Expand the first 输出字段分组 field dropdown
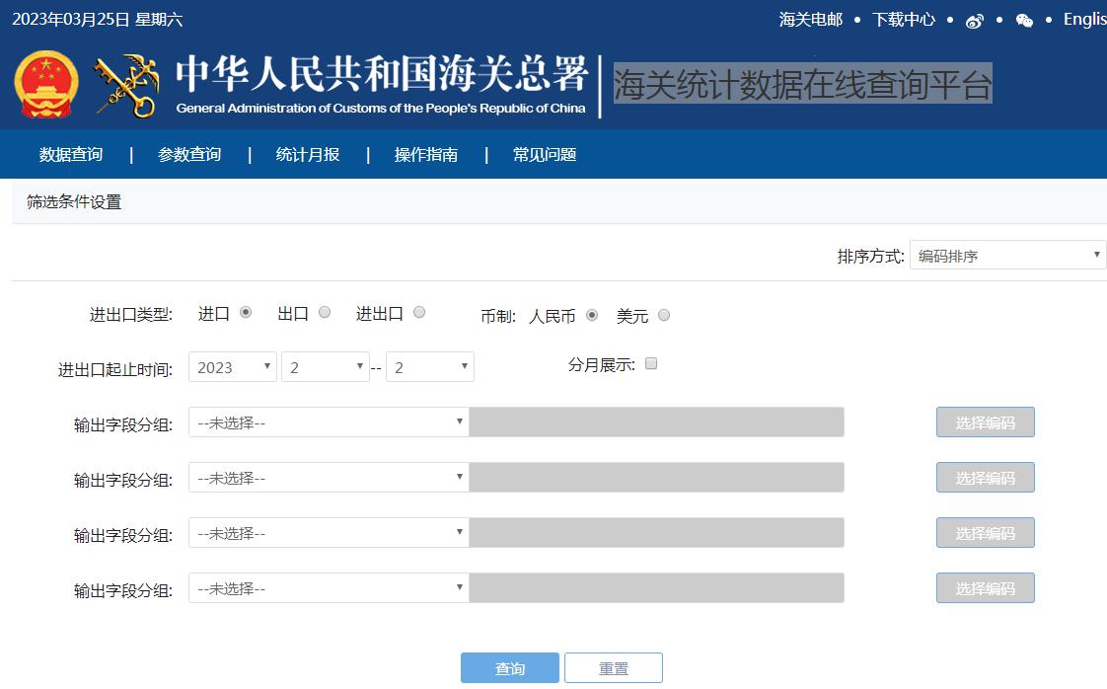Viewport: 1107px width, 689px height. tap(329, 421)
